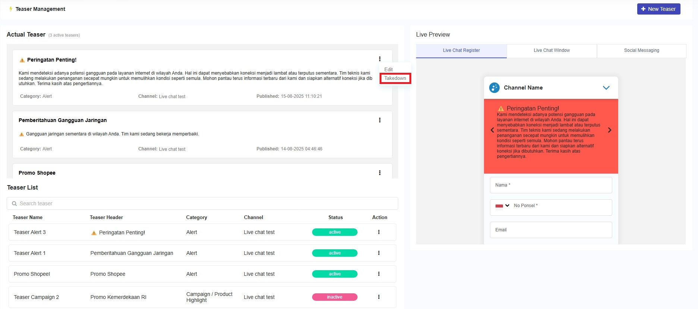The height and width of the screenshot is (309, 698).
Task: Open action menu for Promo Shopeel row
Action: [x=379, y=274]
